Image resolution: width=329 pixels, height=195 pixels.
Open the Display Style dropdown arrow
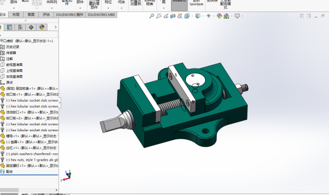click(x=203, y=16)
